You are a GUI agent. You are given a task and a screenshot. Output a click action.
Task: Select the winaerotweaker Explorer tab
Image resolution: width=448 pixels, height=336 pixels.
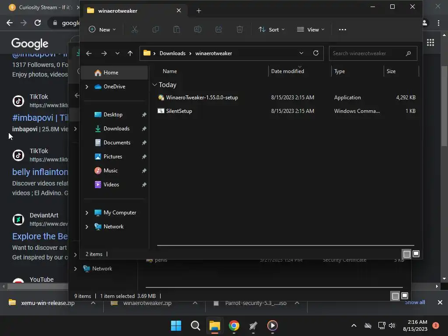click(x=134, y=11)
